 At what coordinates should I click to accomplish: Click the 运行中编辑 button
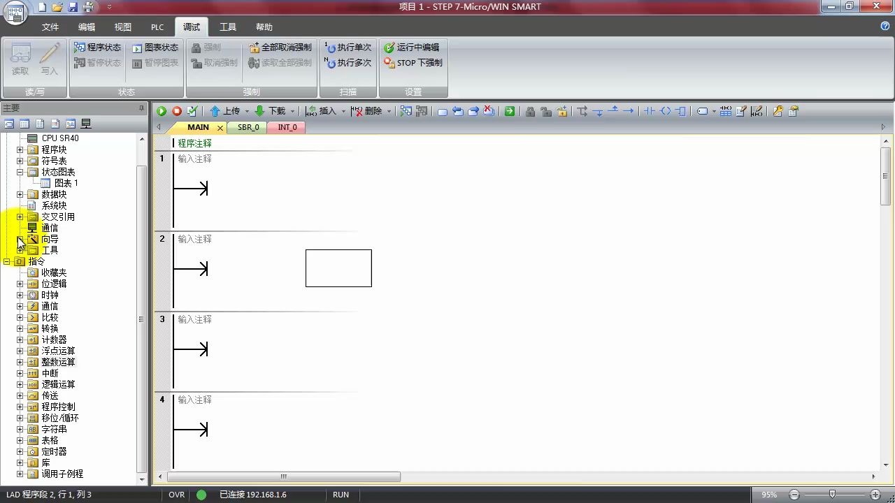pyautogui.click(x=412, y=48)
